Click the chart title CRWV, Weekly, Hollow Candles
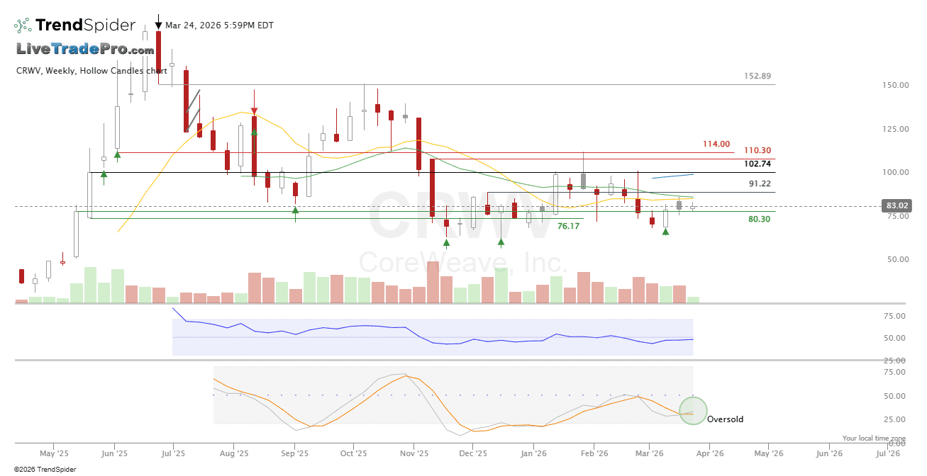The height and width of the screenshot is (476, 927). pos(91,71)
